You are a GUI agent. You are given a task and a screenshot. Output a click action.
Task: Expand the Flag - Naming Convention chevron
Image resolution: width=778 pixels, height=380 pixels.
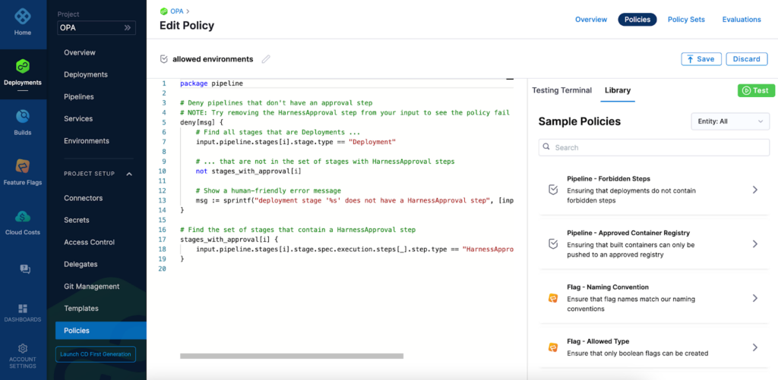click(x=754, y=298)
